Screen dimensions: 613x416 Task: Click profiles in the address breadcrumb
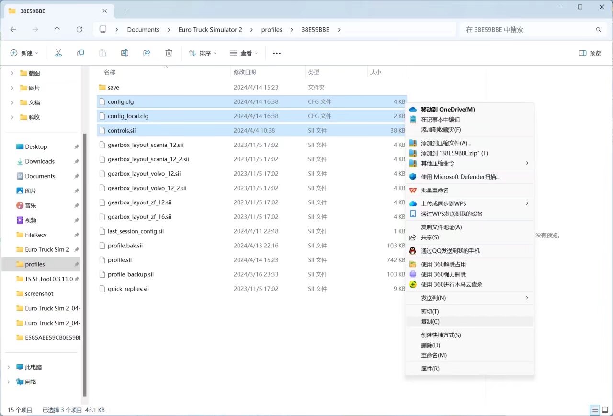tap(272, 30)
